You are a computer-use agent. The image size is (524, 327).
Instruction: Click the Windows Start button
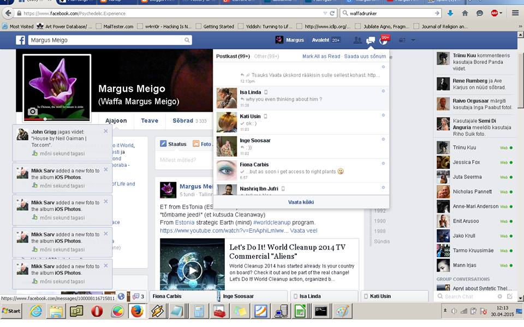pos(11,311)
